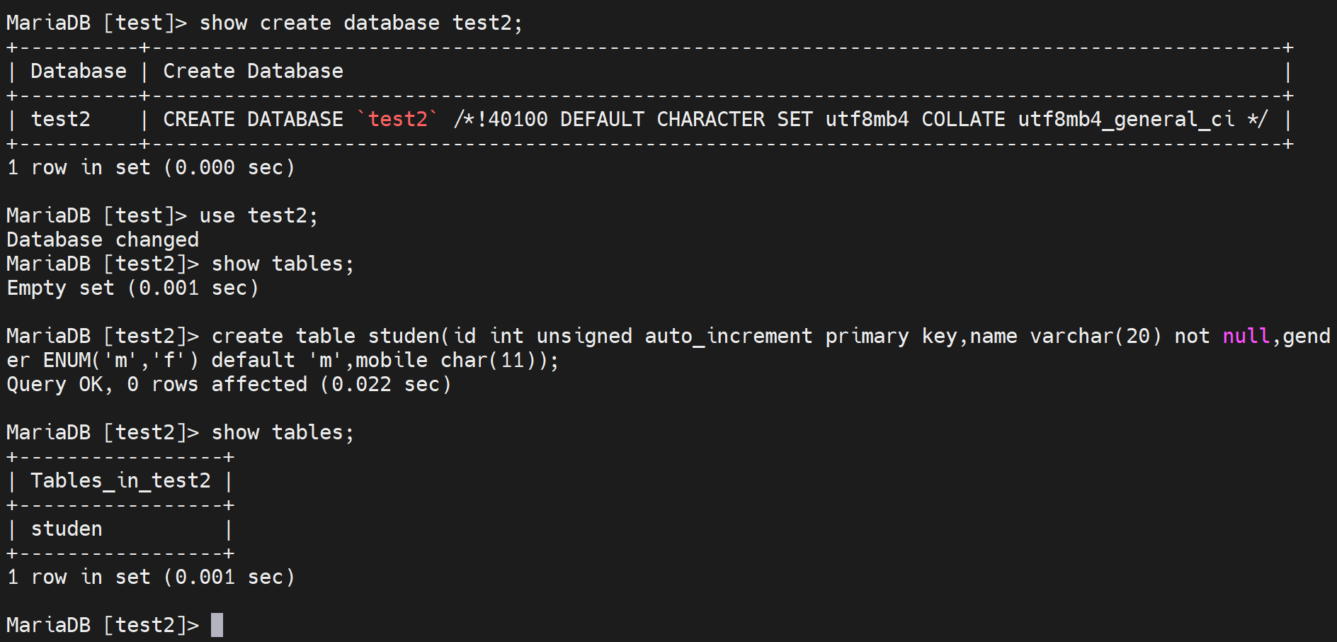Click the "Empty set (0.001 sec)" message
The width and height of the screenshot is (1337, 642).
[132, 288]
